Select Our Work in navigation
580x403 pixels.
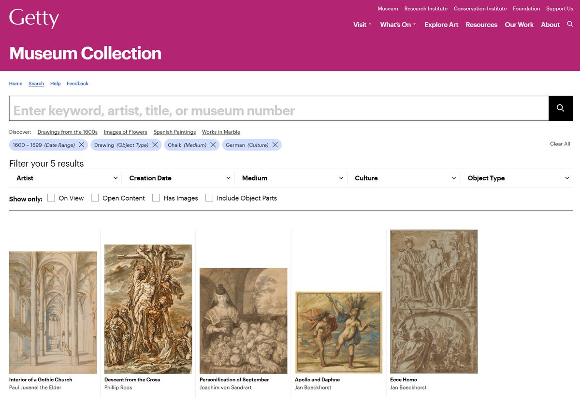coord(519,25)
